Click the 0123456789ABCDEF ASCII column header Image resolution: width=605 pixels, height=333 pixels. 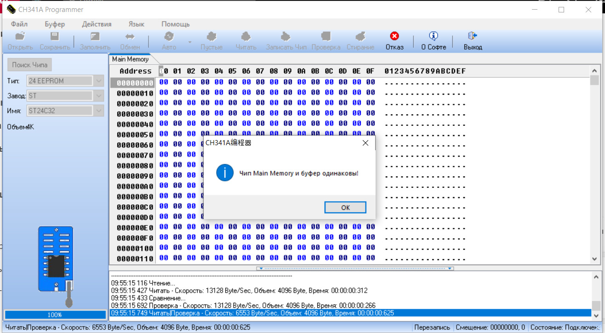click(x=425, y=71)
